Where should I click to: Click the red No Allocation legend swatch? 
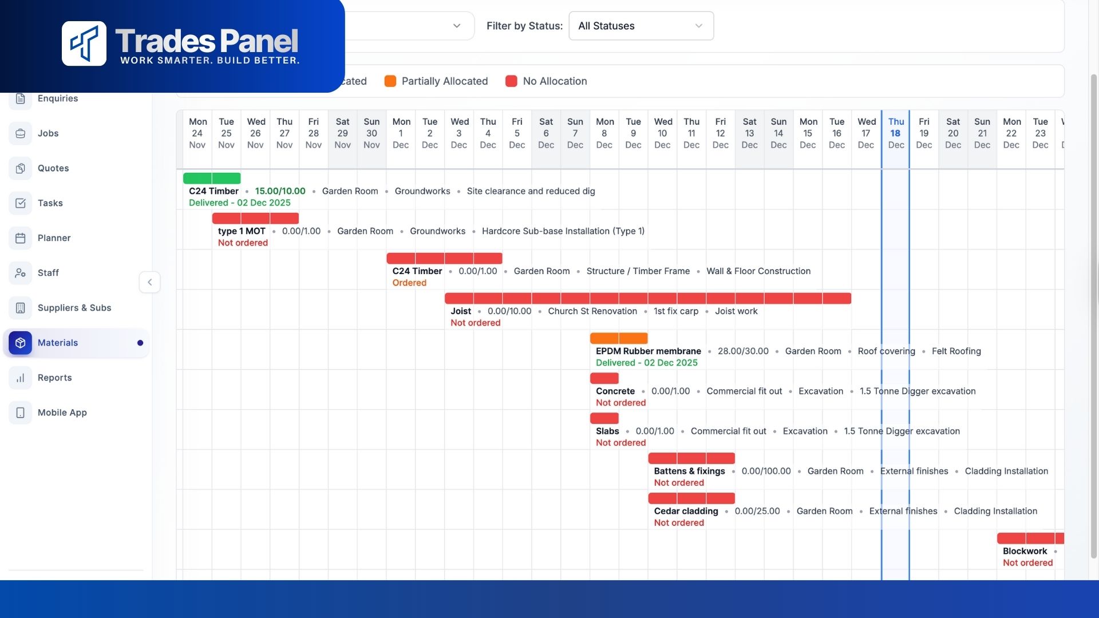click(x=511, y=81)
